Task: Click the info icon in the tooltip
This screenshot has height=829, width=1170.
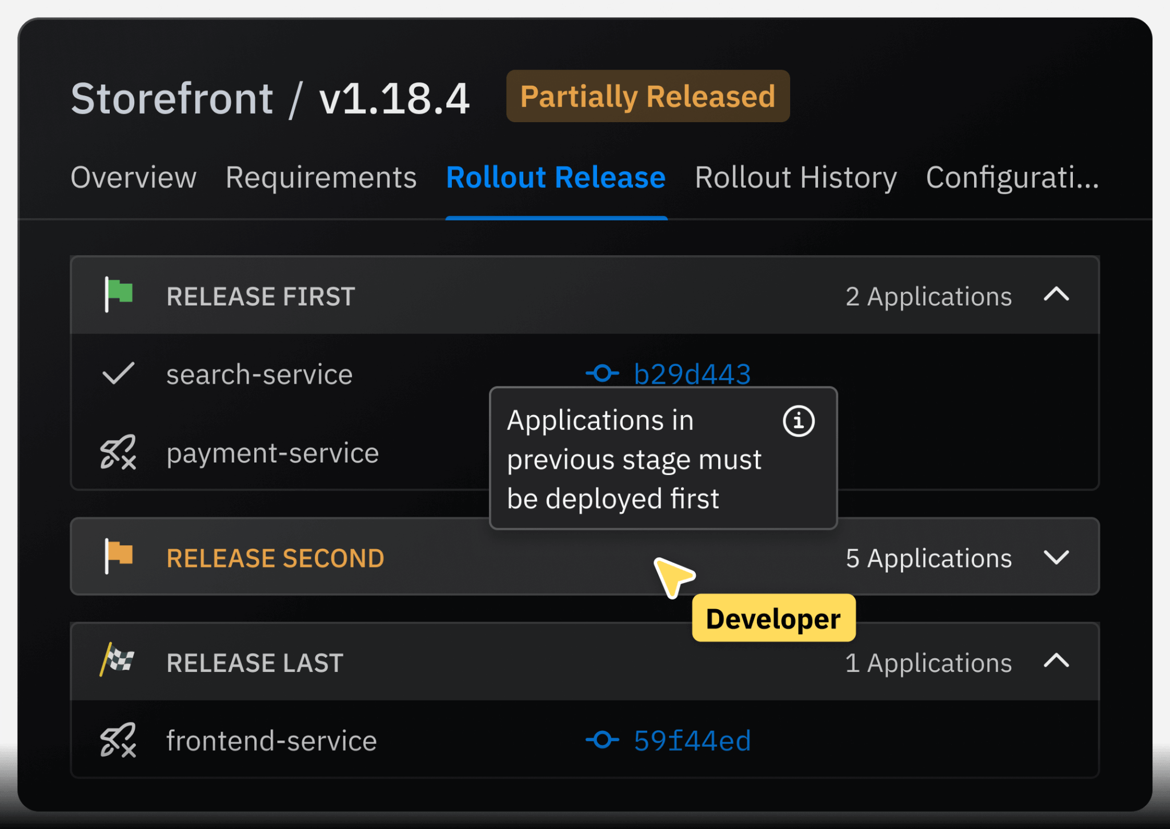Action: point(798,421)
